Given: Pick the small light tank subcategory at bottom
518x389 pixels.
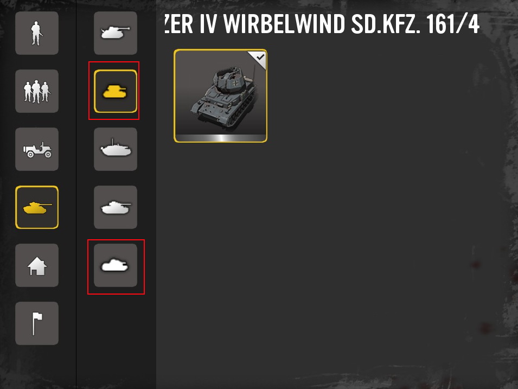Looking at the screenshot, I should (116, 265).
